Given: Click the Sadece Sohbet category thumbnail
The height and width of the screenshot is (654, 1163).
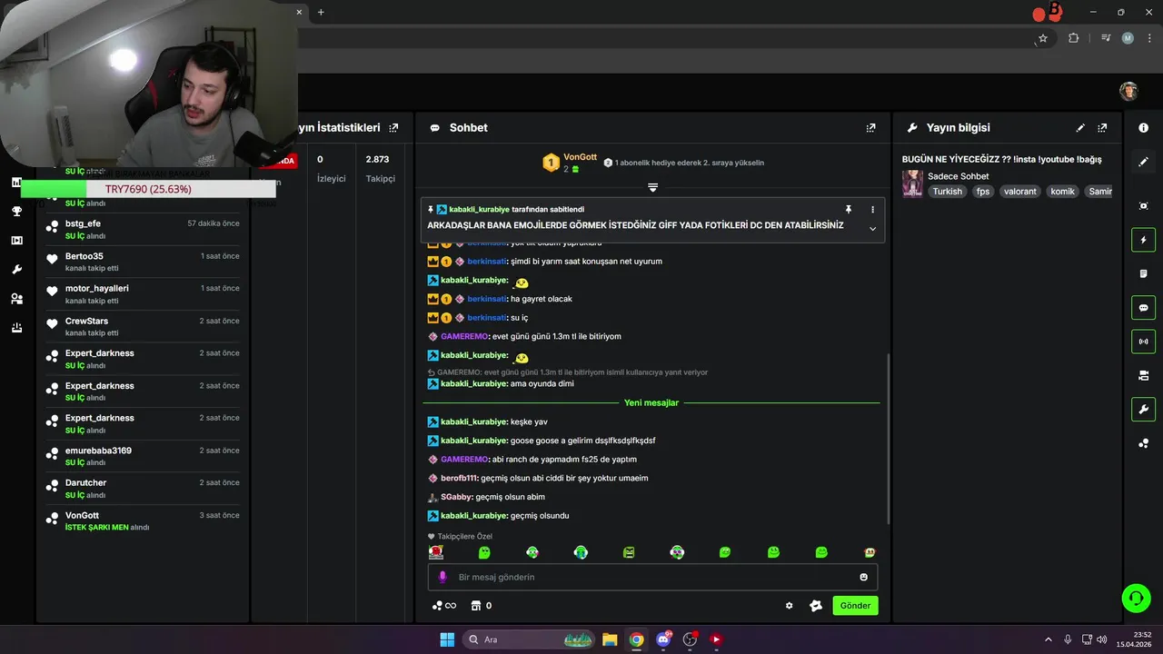Looking at the screenshot, I should 912,183.
